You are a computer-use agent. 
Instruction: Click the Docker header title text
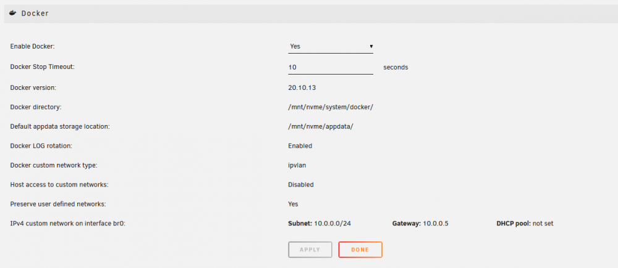[35, 14]
